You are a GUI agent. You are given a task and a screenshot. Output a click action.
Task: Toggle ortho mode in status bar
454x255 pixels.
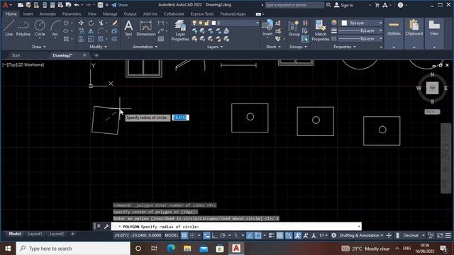[214, 236]
